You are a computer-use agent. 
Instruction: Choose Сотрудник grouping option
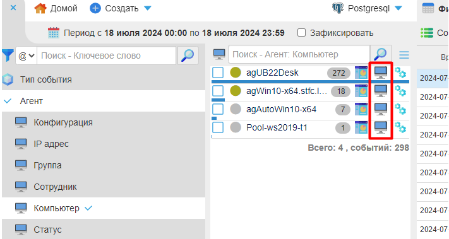pyautogui.click(x=104, y=187)
